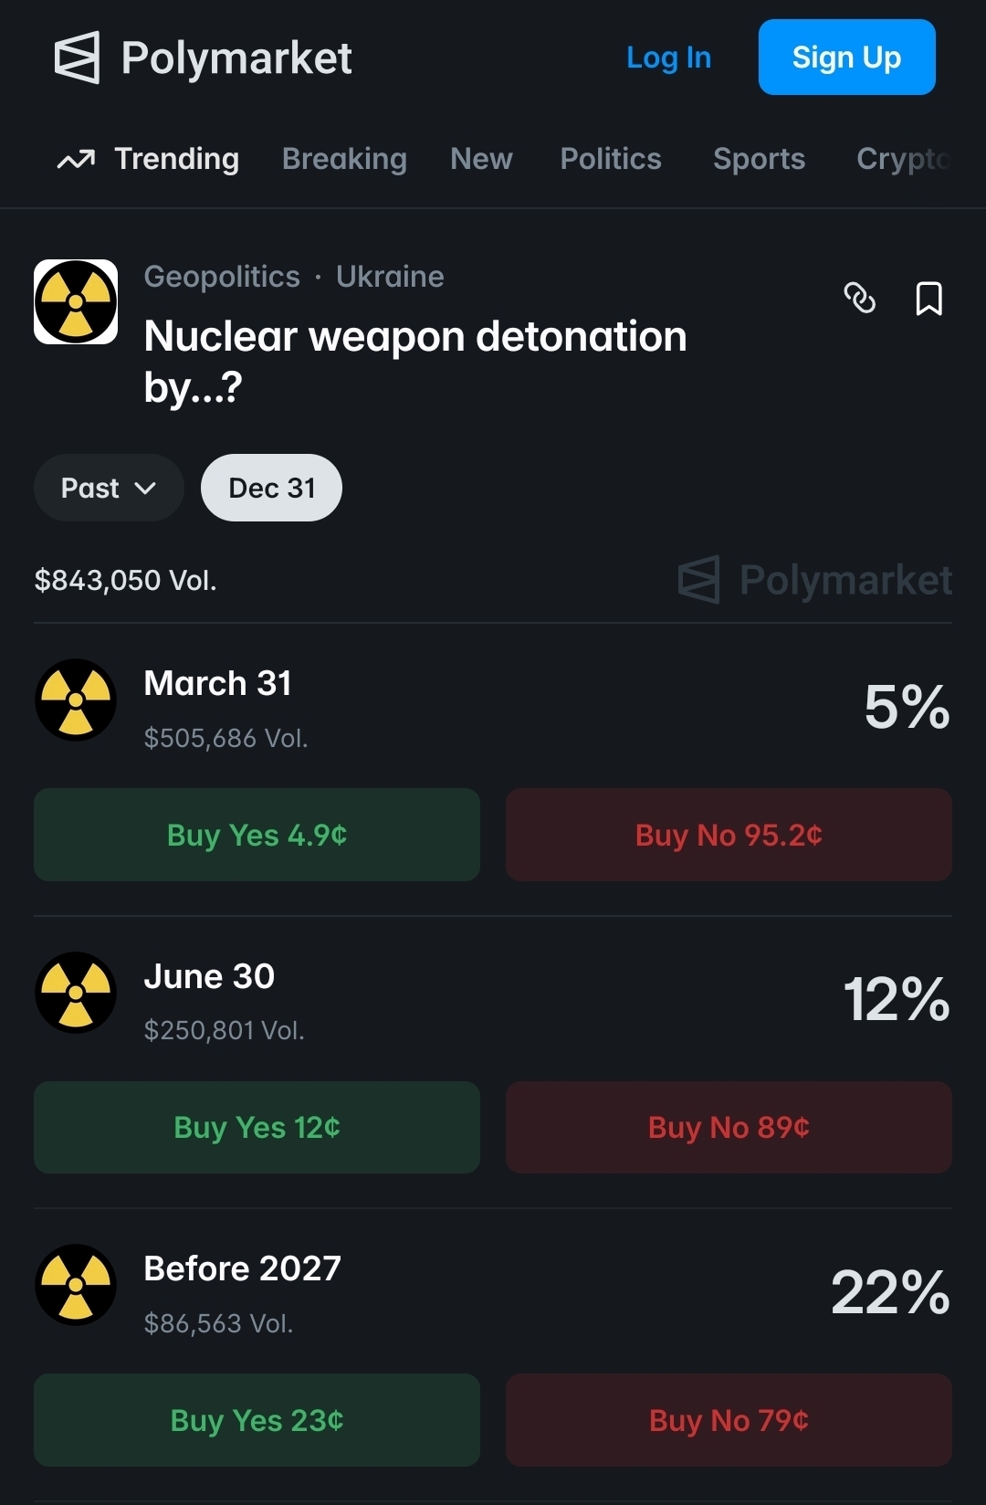Click the main market radiation icon
The width and height of the screenshot is (986, 1505).
(x=76, y=302)
